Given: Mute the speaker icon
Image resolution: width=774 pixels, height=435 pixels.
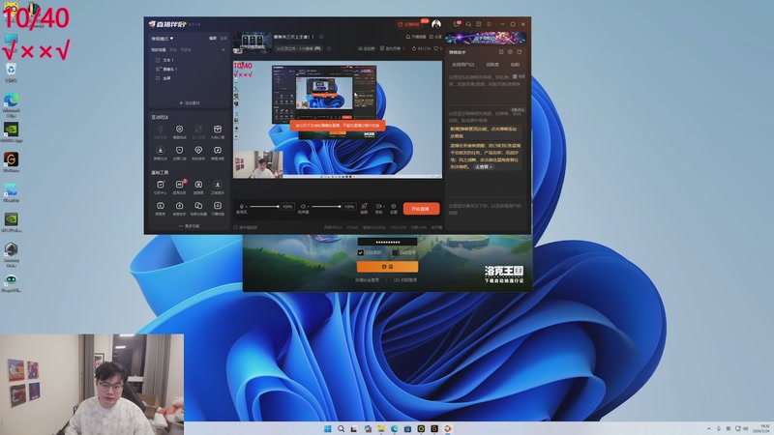Looking at the screenshot, I should (x=303, y=206).
